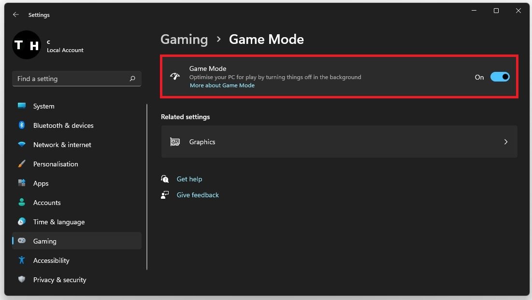Click the Accounts person icon

(22, 203)
